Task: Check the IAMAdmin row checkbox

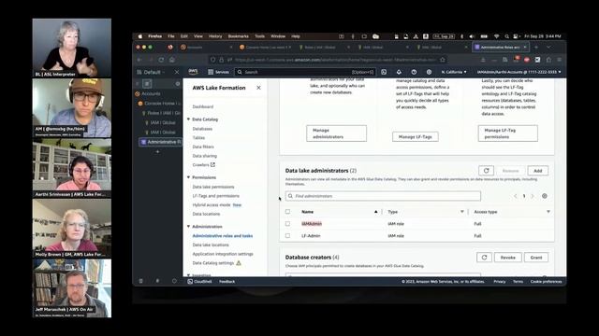Action: (287, 224)
